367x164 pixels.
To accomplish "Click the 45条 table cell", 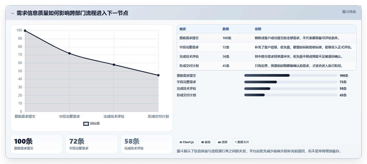I will tap(226, 66).
